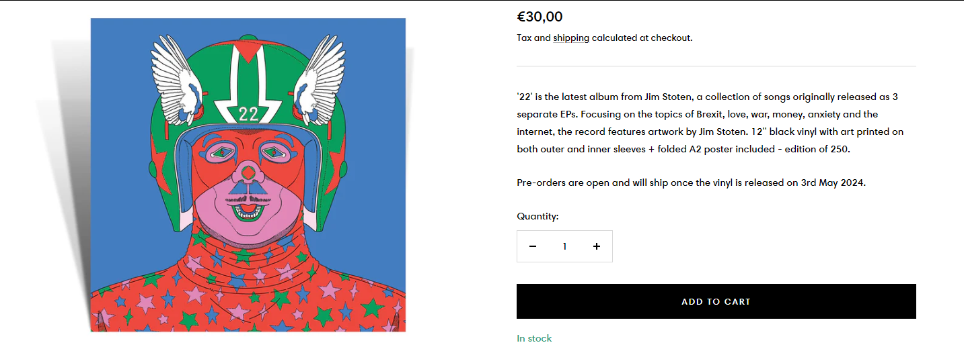Click the €30,00 price text
This screenshot has height=353, width=964.
(540, 17)
